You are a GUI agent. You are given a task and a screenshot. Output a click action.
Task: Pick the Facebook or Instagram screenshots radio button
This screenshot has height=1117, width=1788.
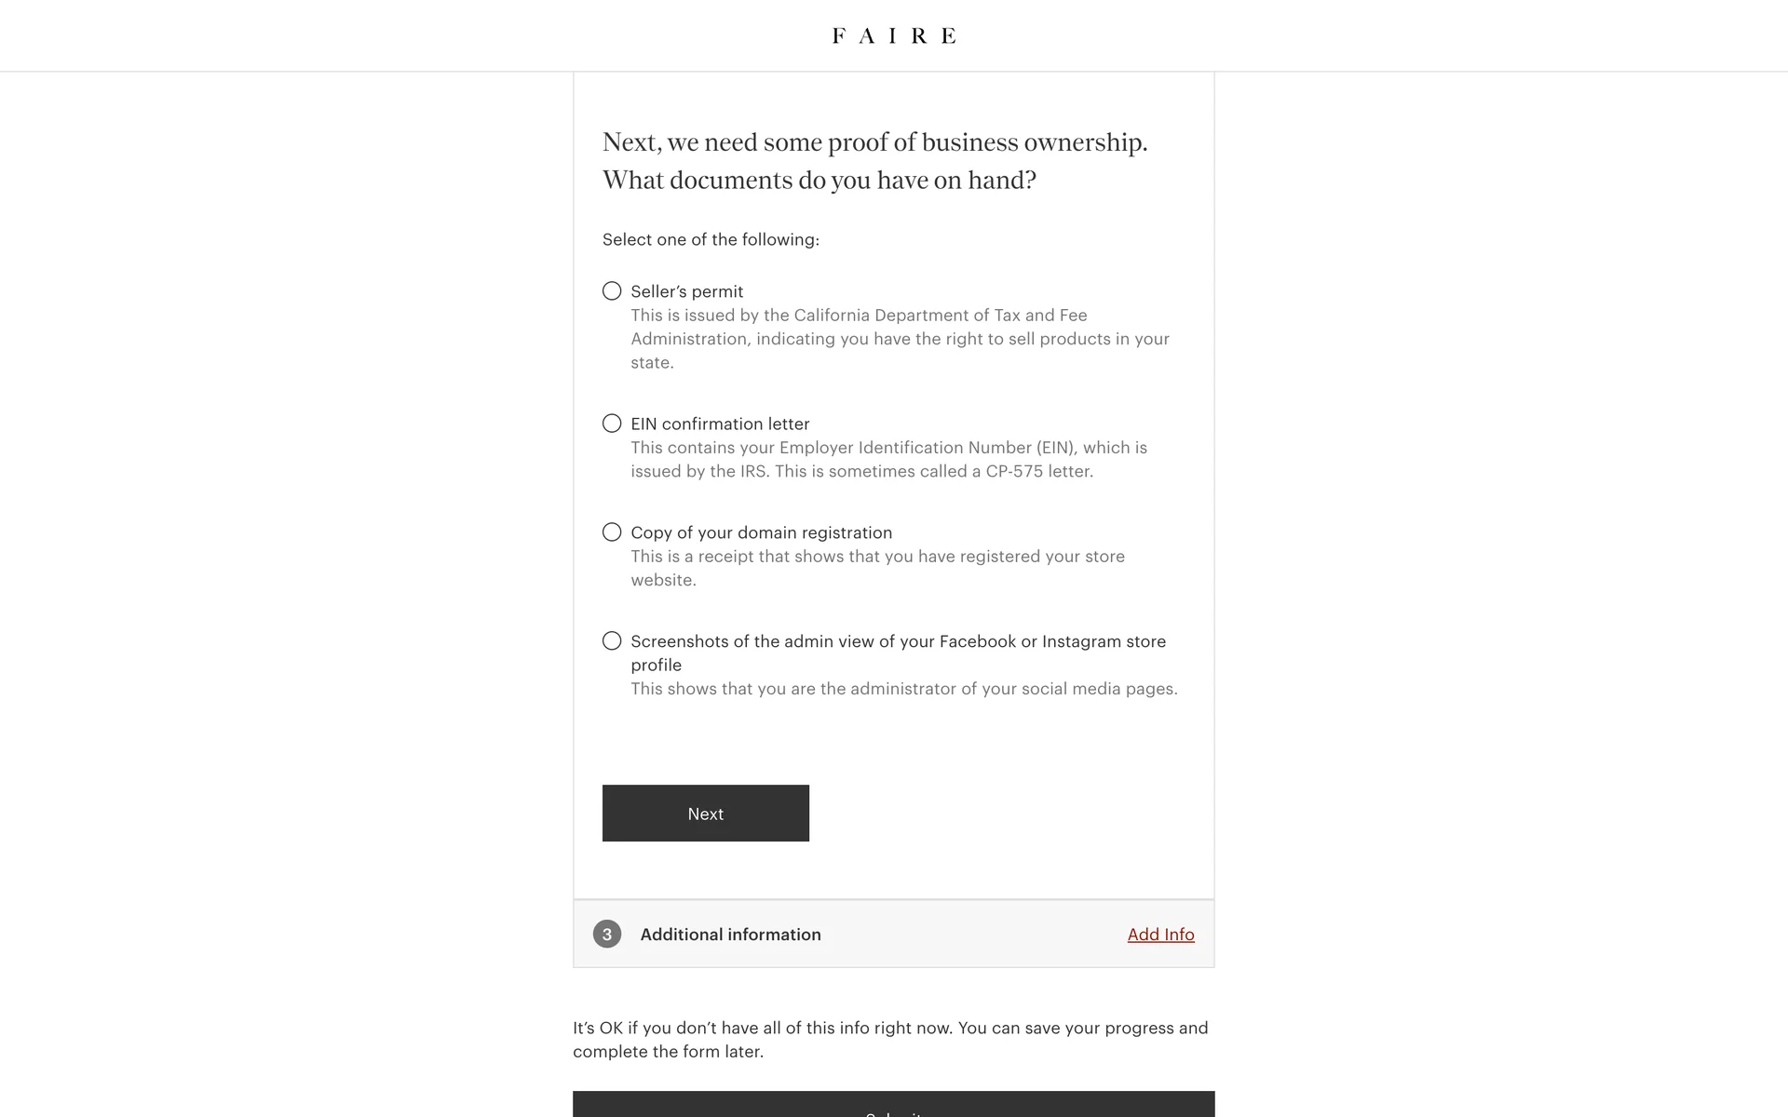click(612, 641)
